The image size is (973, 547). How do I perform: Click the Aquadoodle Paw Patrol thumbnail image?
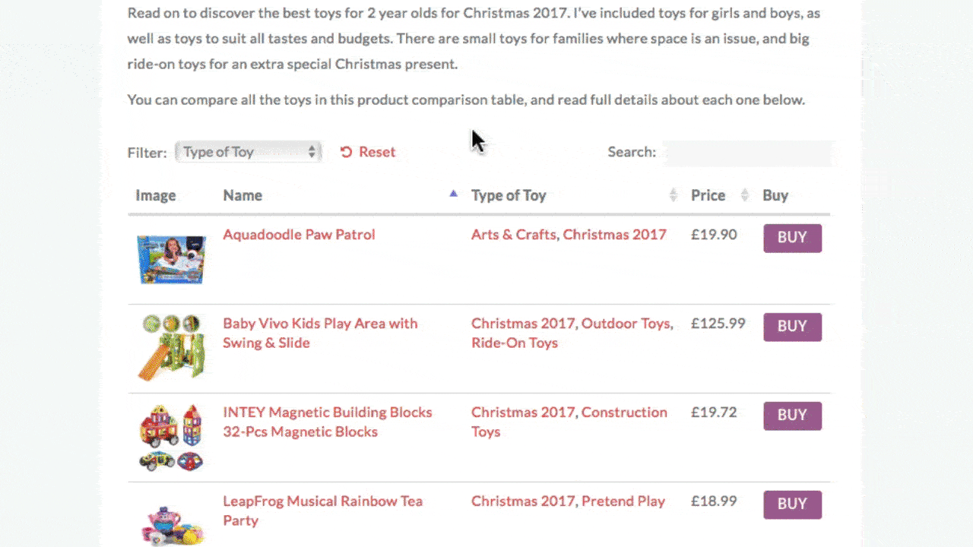171,259
